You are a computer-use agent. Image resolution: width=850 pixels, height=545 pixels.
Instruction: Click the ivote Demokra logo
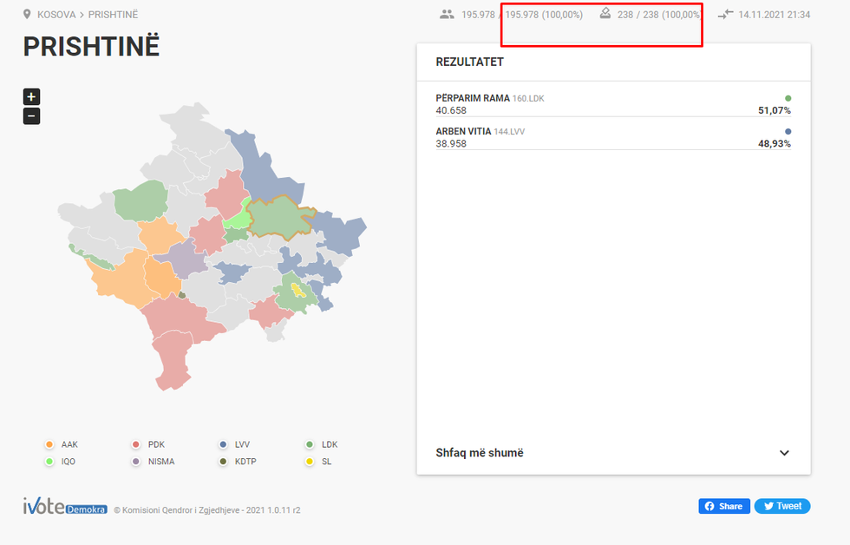pos(65,508)
